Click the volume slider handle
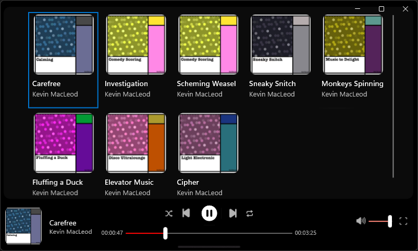This screenshot has width=418, height=251. coord(390,221)
